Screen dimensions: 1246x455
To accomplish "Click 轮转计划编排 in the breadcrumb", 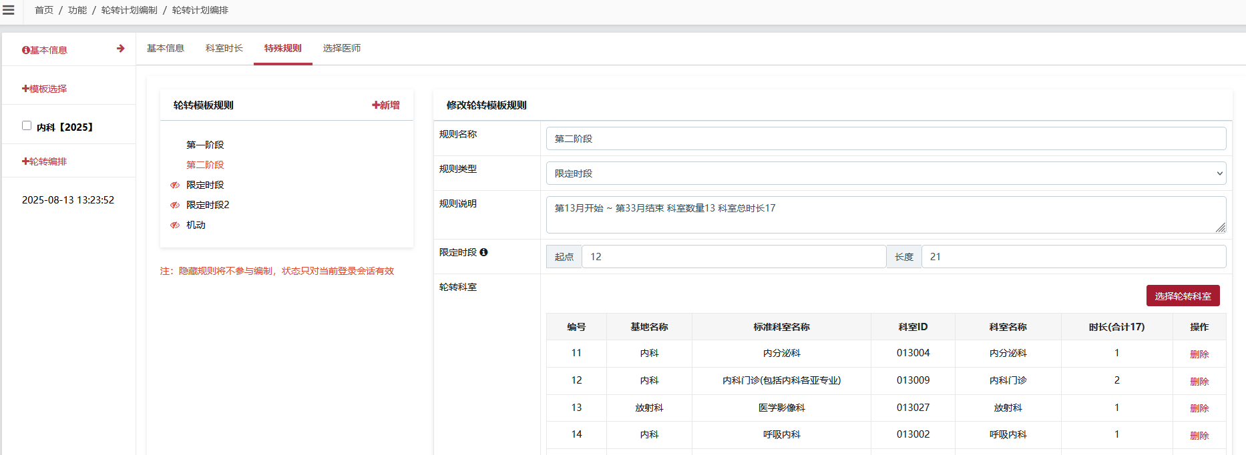I will tap(200, 10).
